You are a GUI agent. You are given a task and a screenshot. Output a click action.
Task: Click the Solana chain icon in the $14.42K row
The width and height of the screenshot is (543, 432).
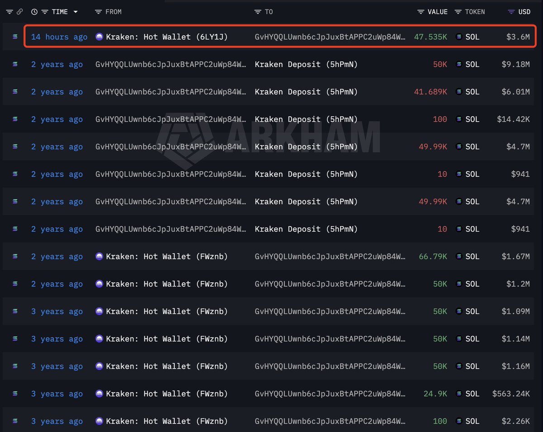pos(15,119)
